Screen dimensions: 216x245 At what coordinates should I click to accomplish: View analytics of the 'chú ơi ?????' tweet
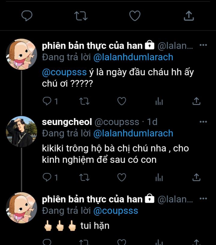tap(159, 101)
